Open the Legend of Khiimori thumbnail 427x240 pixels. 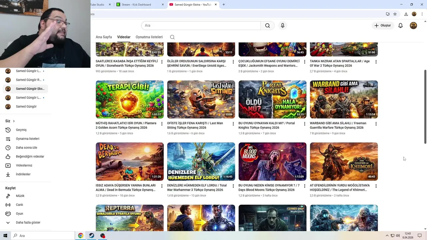pos(344,162)
